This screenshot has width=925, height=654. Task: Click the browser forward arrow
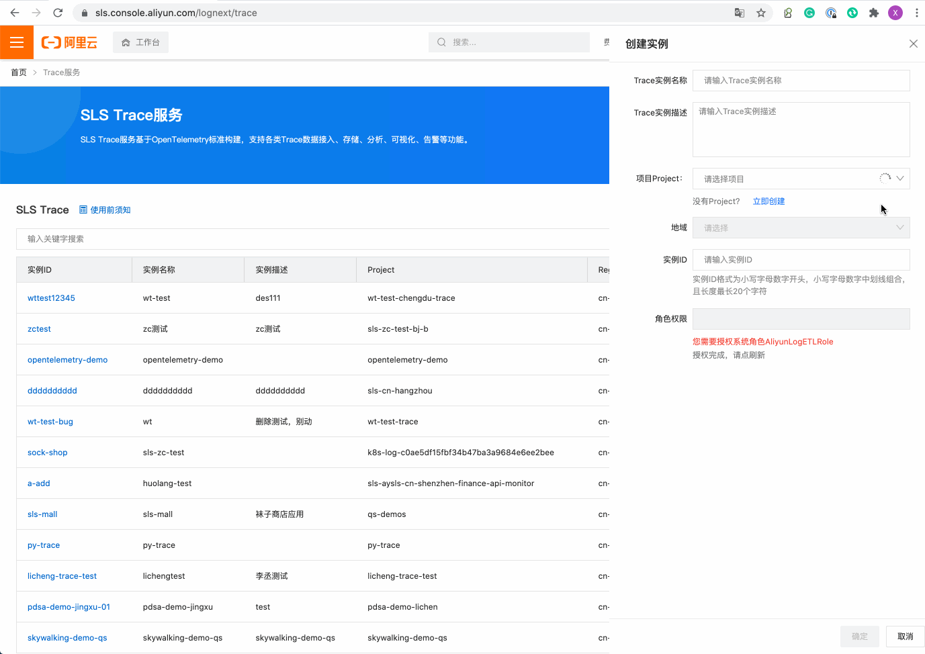(x=36, y=13)
